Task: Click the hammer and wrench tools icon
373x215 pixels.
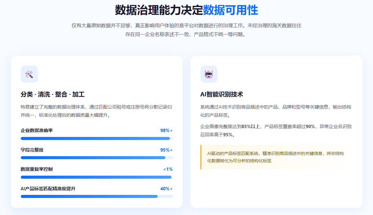Action: [29, 74]
